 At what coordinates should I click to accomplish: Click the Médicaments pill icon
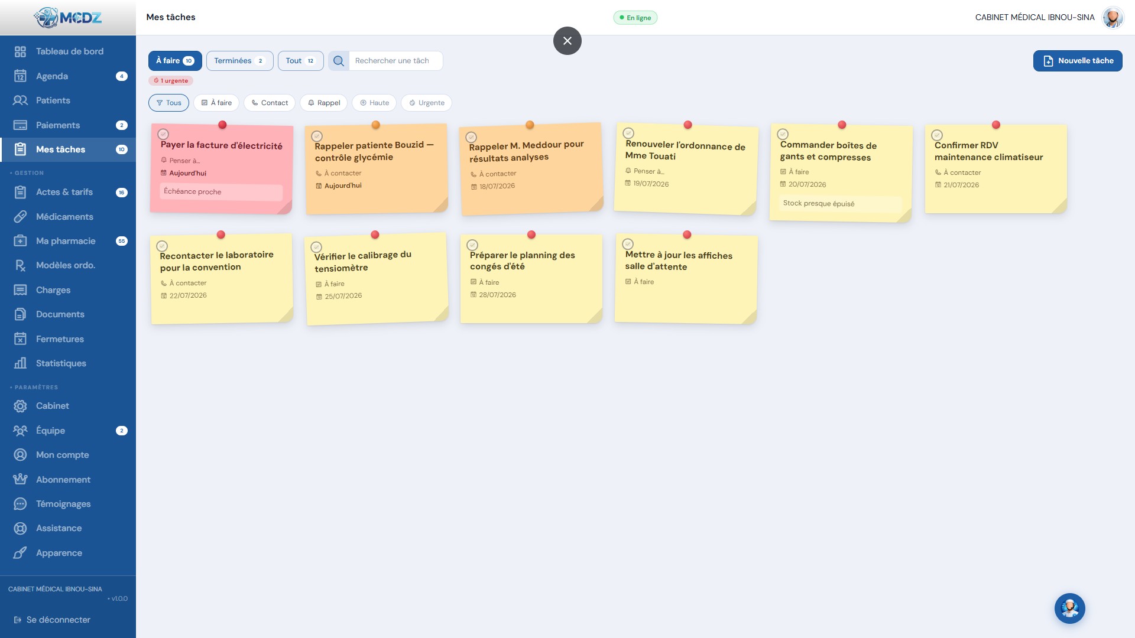pos(20,217)
